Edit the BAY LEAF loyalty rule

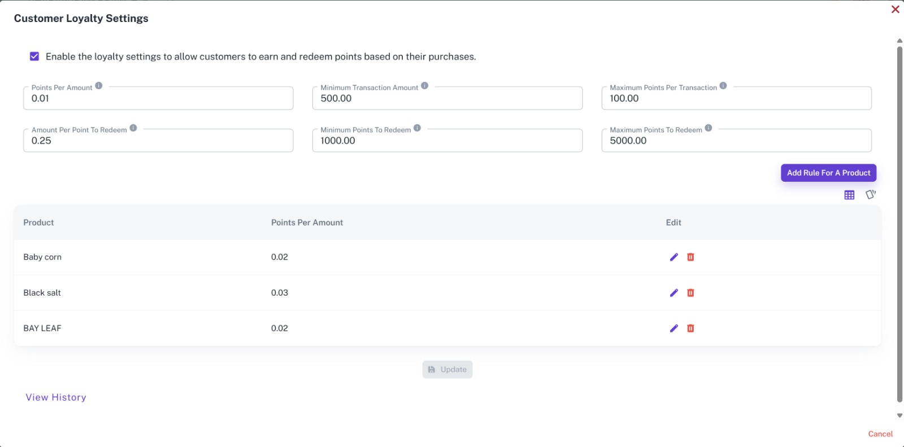tap(673, 328)
